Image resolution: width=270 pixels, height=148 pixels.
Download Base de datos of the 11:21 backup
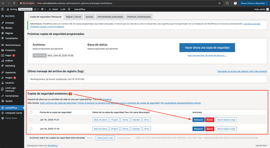pyautogui.click(x=100, y=120)
